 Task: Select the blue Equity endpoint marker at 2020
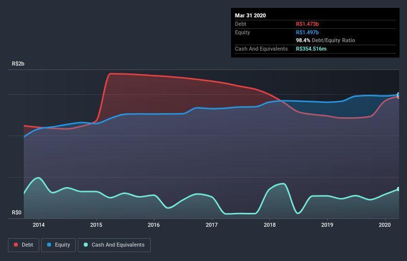click(399, 95)
